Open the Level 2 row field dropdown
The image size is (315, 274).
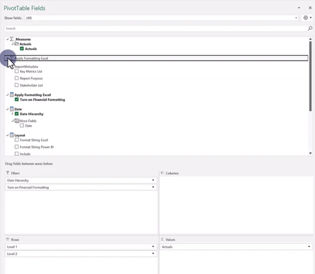click(153, 253)
